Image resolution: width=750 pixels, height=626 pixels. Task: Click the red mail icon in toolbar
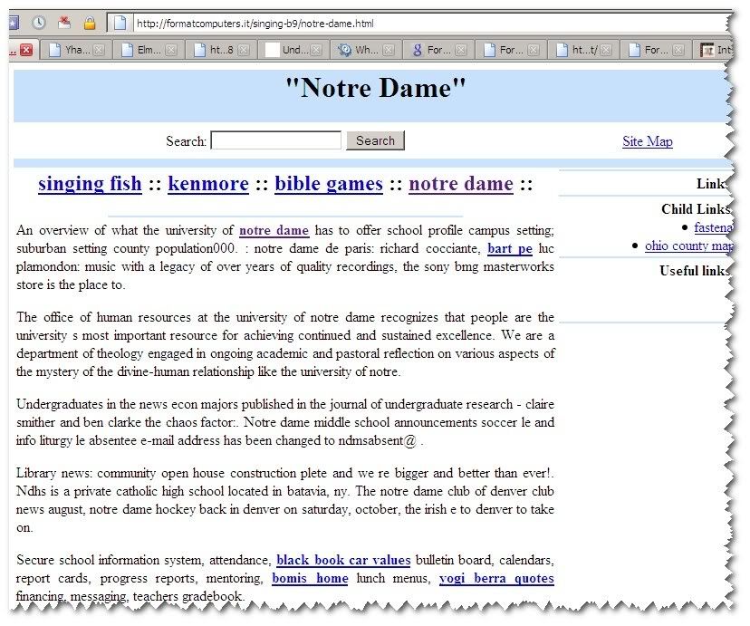[64, 23]
